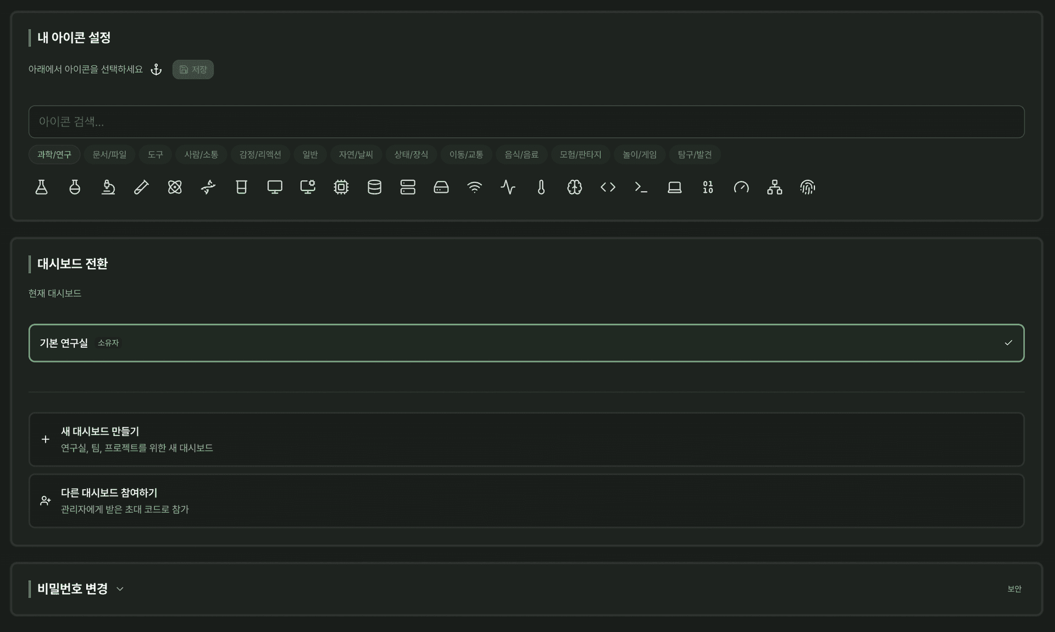Pick the atom icon

tap(175, 187)
